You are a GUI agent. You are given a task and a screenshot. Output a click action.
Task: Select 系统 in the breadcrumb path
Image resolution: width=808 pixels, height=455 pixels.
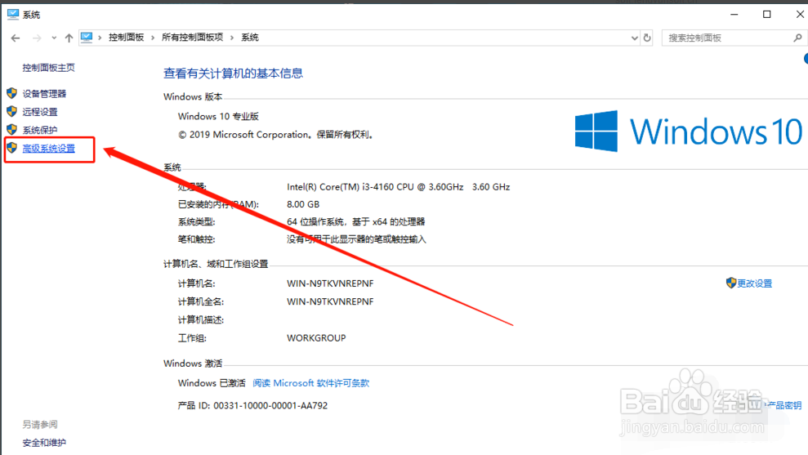click(250, 37)
